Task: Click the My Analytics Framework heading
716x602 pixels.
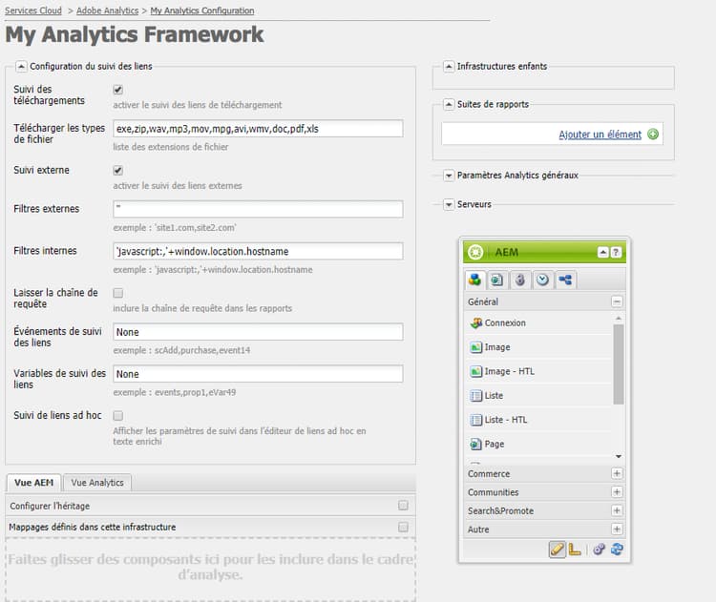Action: [135, 34]
